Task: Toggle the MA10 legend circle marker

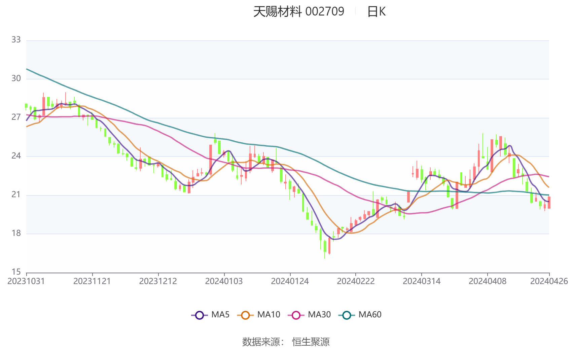Action: click(245, 315)
